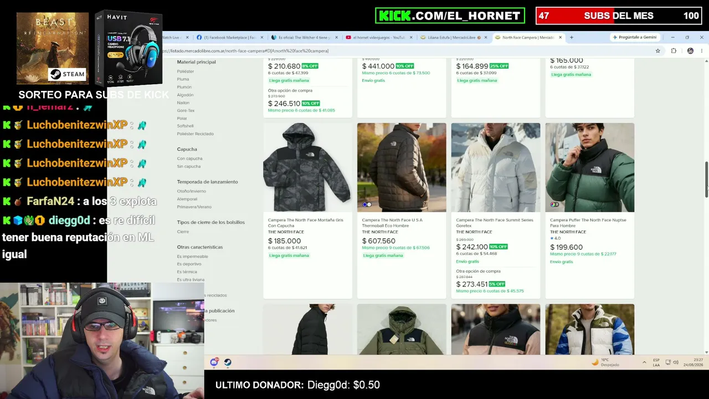Screen dimensions: 709x399
Task: Open the pink and black puffer jacket thumbnail
Action: coord(496,329)
